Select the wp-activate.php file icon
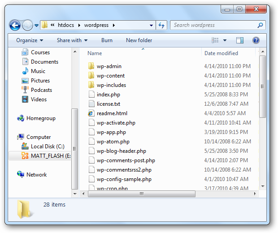Image resolution: width=278 pixels, height=233 pixels. (x=91, y=122)
